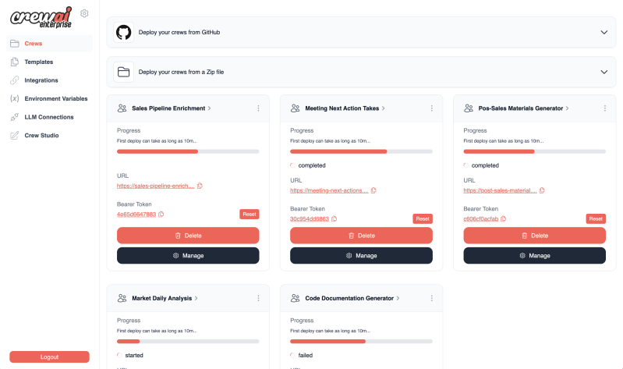The width and height of the screenshot is (623, 369).
Task: Click the Logout button
Action: coord(49,357)
